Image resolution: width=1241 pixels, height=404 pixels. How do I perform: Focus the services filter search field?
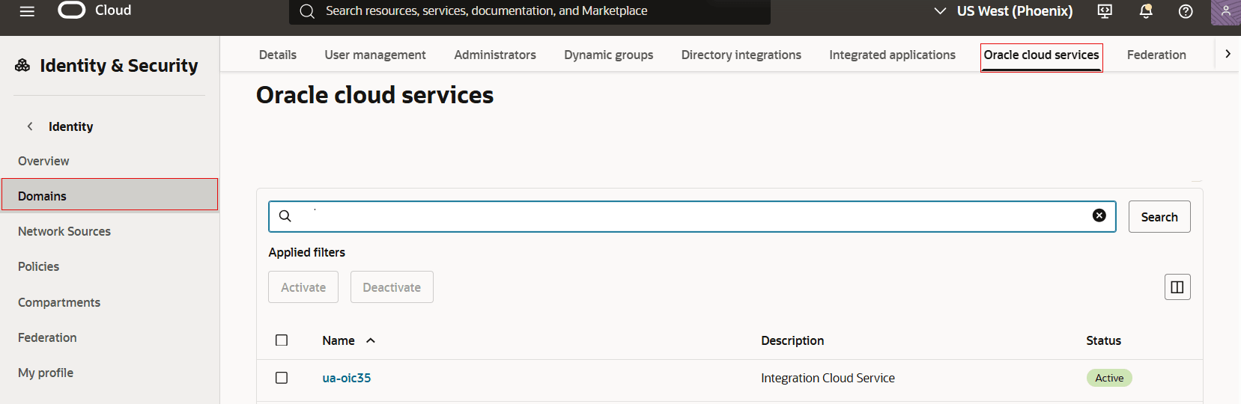point(692,216)
